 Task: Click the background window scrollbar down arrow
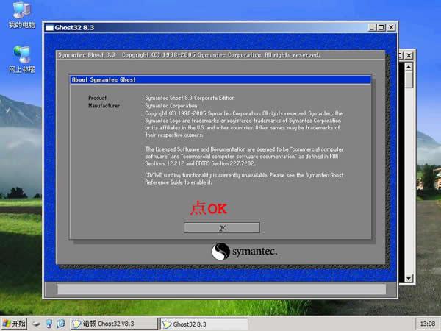point(409,279)
